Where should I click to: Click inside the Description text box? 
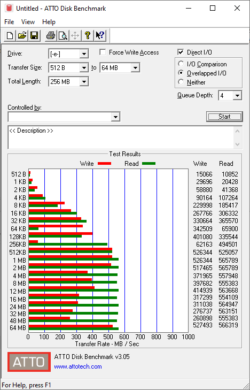pyautogui.click(x=121, y=137)
